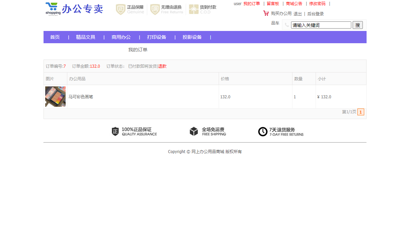This screenshot has height=248, width=405.
Task: Select the 首页 menu item
Action: tap(55, 37)
